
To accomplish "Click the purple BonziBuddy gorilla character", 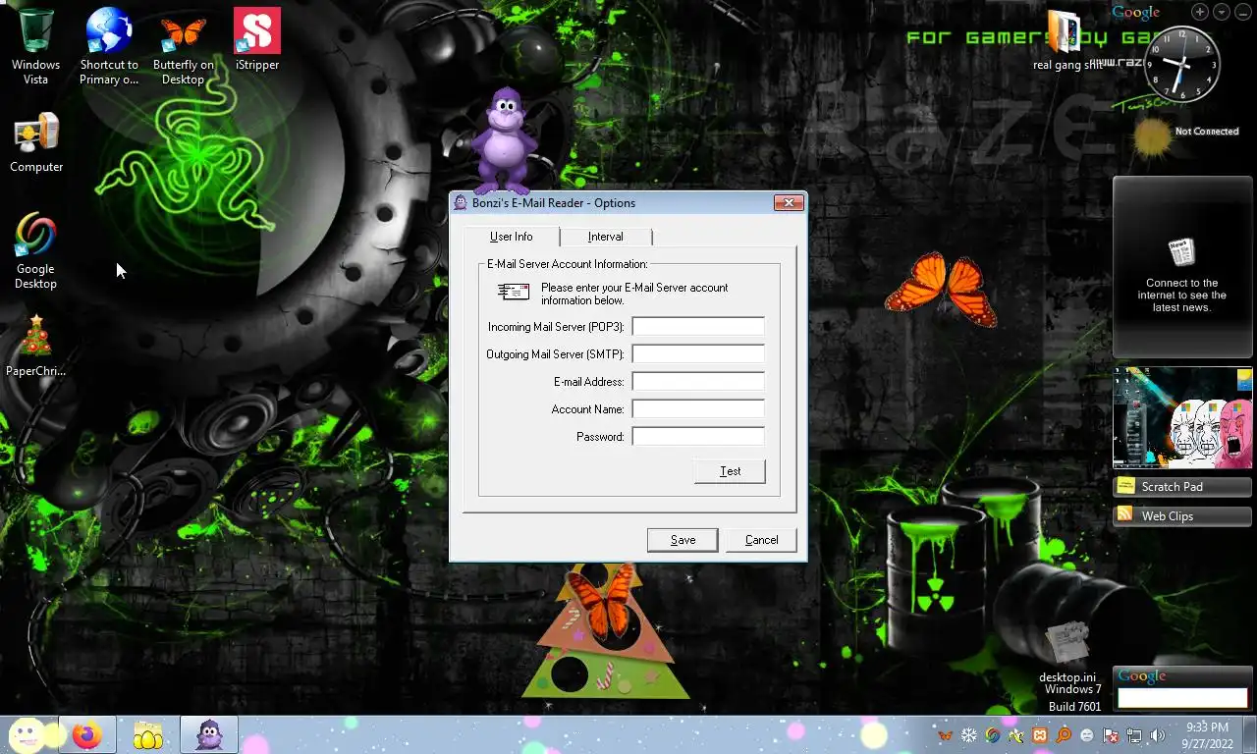I will 504,139.
